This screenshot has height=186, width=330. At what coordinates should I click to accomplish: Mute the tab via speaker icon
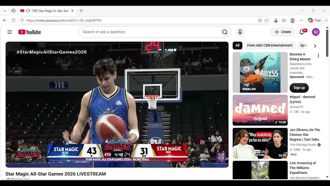tap(28, 11)
